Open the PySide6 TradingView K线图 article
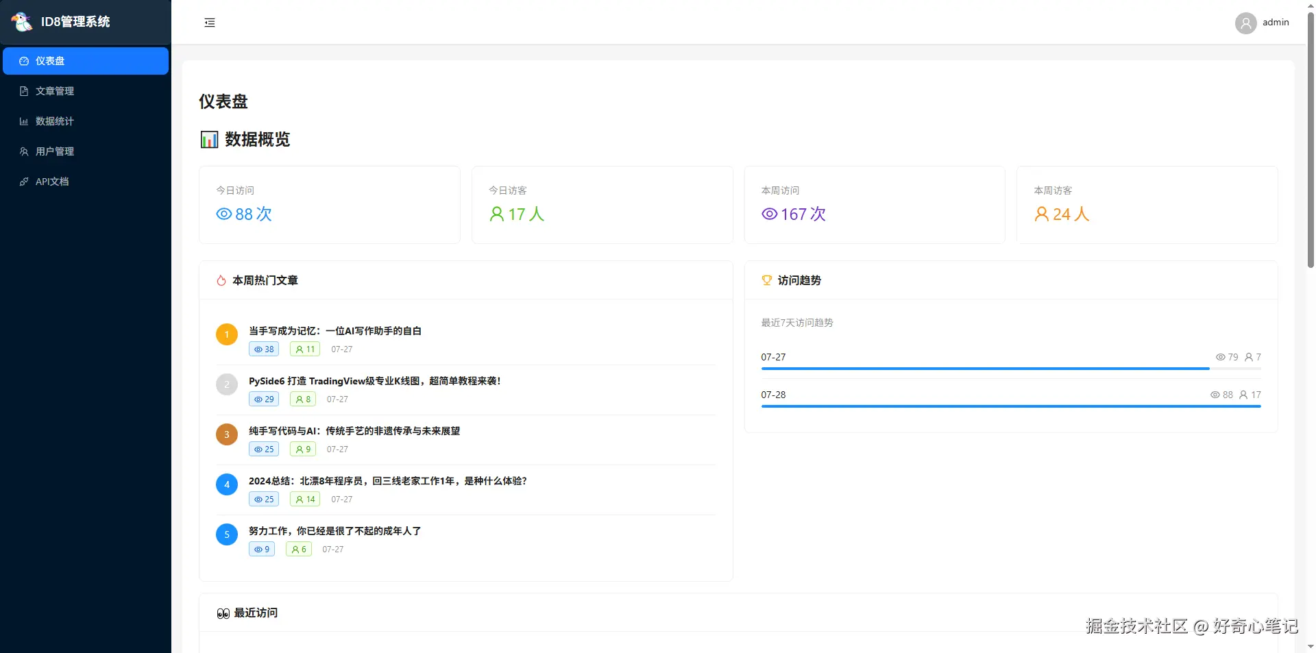The height and width of the screenshot is (653, 1316). [x=374, y=381]
